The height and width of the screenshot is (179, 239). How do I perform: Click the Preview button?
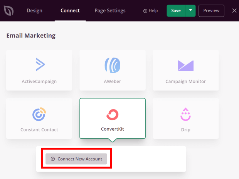click(x=211, y=10)
